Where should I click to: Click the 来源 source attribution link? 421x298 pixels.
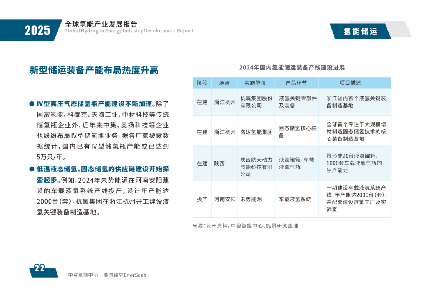pos(245,225)
